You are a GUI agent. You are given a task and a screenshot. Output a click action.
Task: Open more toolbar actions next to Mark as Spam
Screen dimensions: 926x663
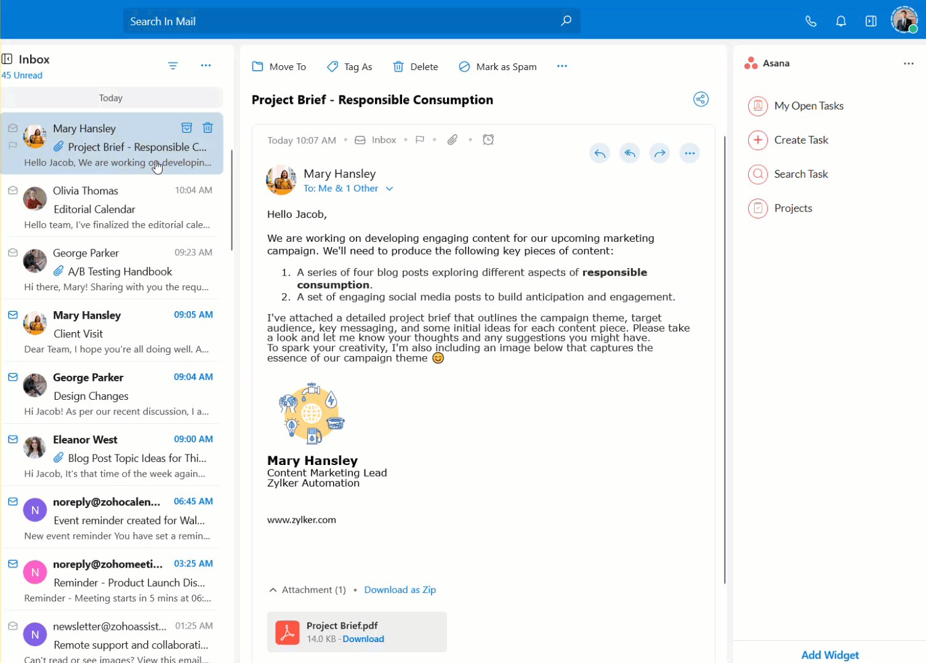(562, 66)
